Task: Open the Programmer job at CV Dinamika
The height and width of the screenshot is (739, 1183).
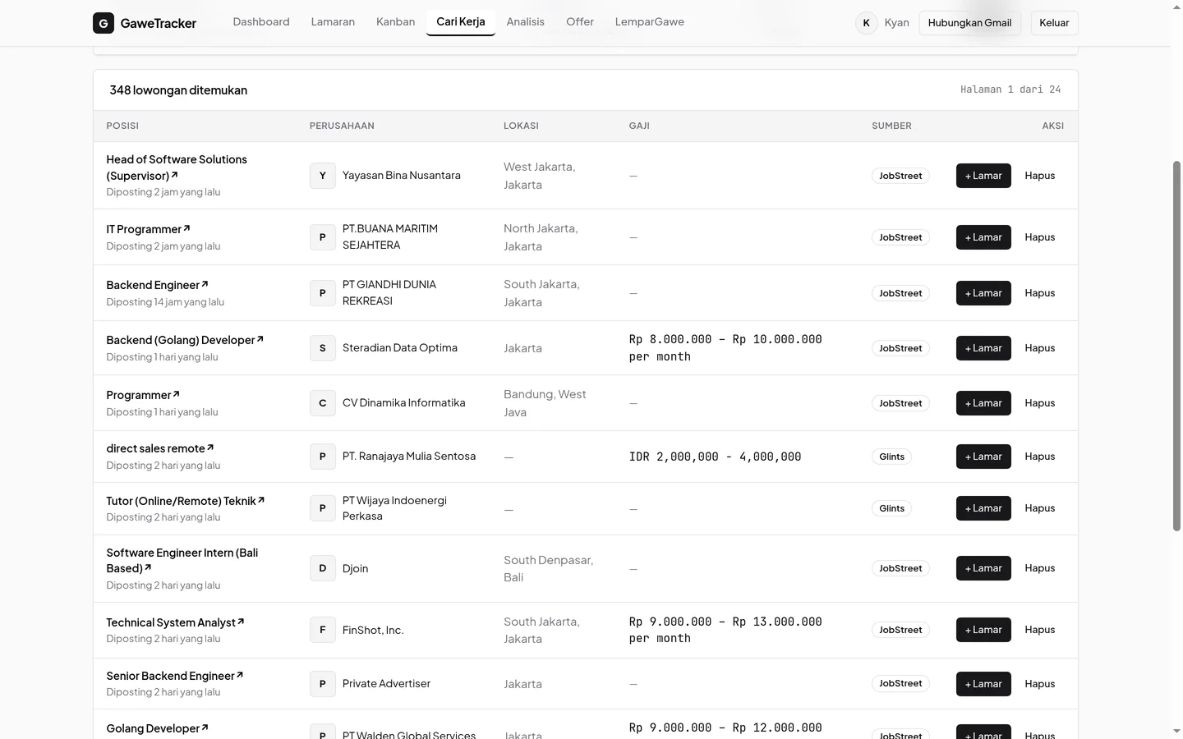Action: tap(143, 395)
